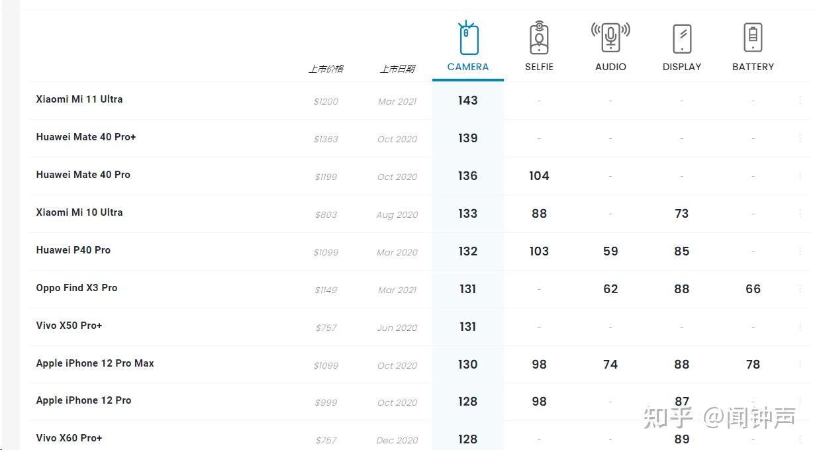This screenshot has height=450, width=817.
Task: Open three-dot menu for Huawei P40 Pro
Action: [800, 251]
